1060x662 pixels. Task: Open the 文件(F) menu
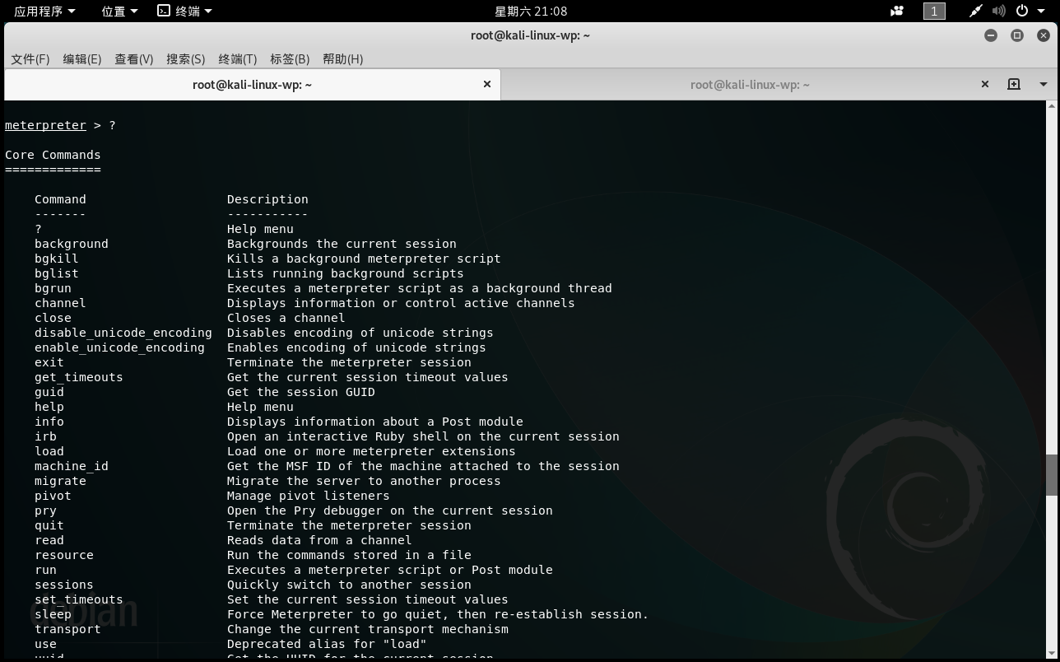[30, 59]
